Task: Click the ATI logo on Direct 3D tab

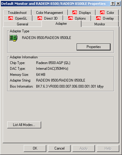Action: tap(40, 18)
